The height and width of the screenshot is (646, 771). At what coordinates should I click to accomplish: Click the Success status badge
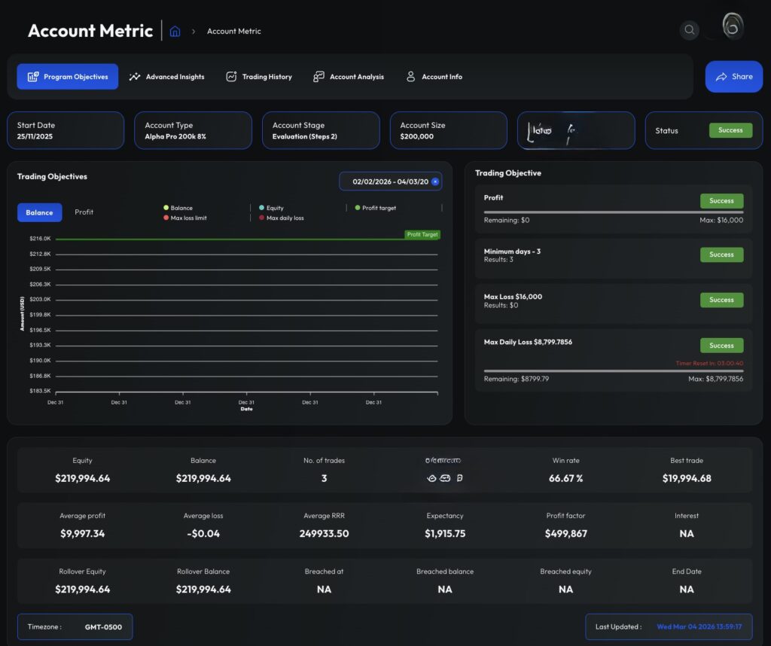tap(730, 130)
